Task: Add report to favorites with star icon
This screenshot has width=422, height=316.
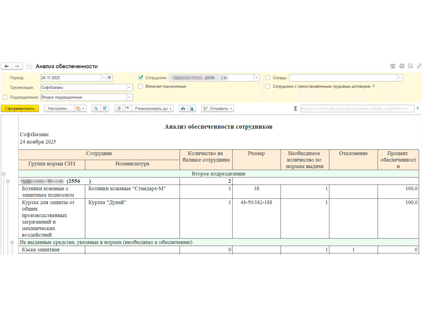Action: [30, 66]
